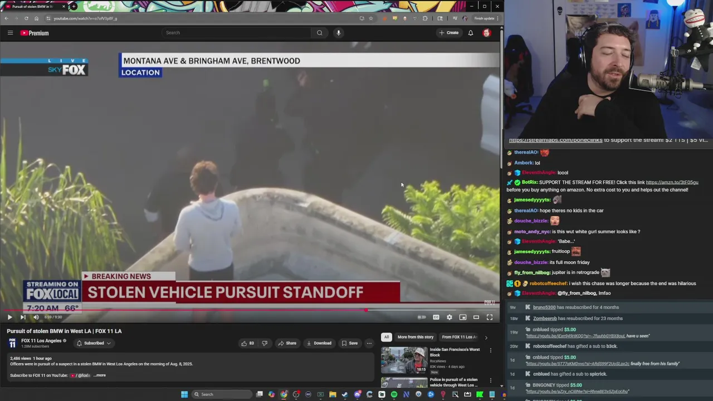Screen dimensions: 713x401
Task: Dislike the video with thumbs down
Action: 265,343
